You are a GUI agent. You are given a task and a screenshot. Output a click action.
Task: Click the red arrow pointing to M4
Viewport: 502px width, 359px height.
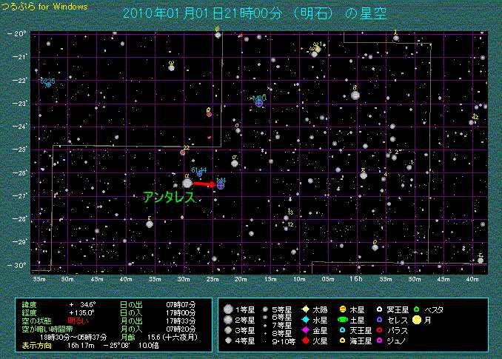206,184
